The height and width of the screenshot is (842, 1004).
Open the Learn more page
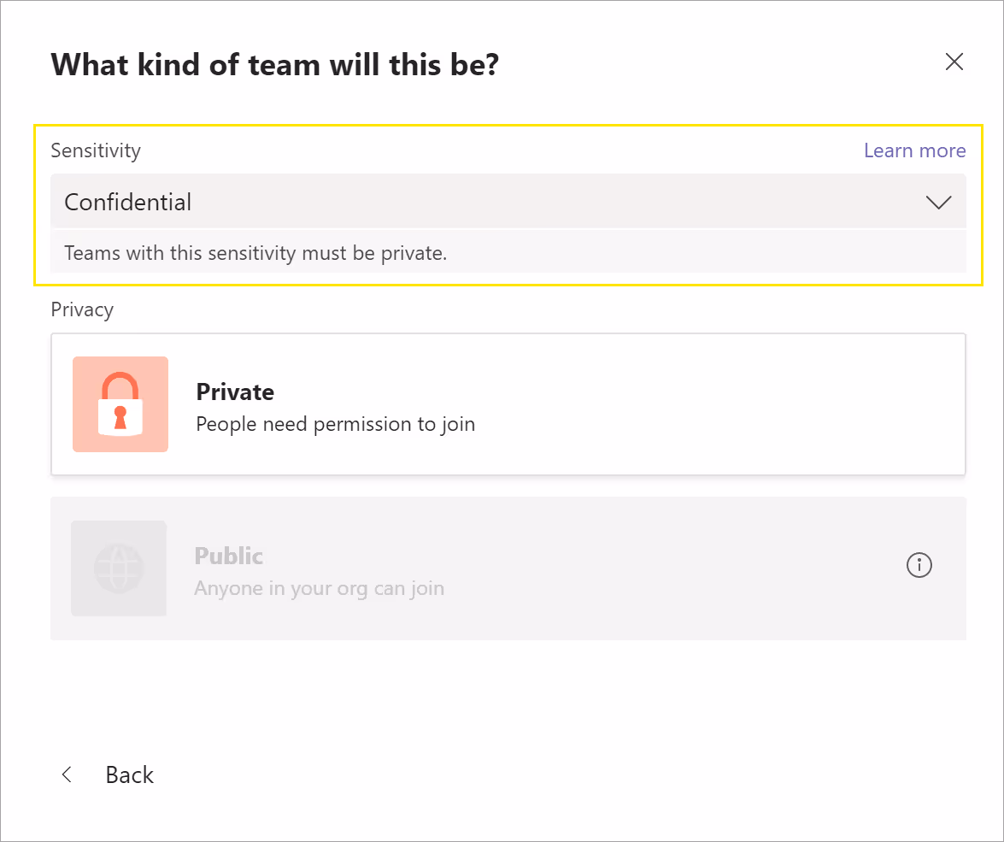pos(914,150)
